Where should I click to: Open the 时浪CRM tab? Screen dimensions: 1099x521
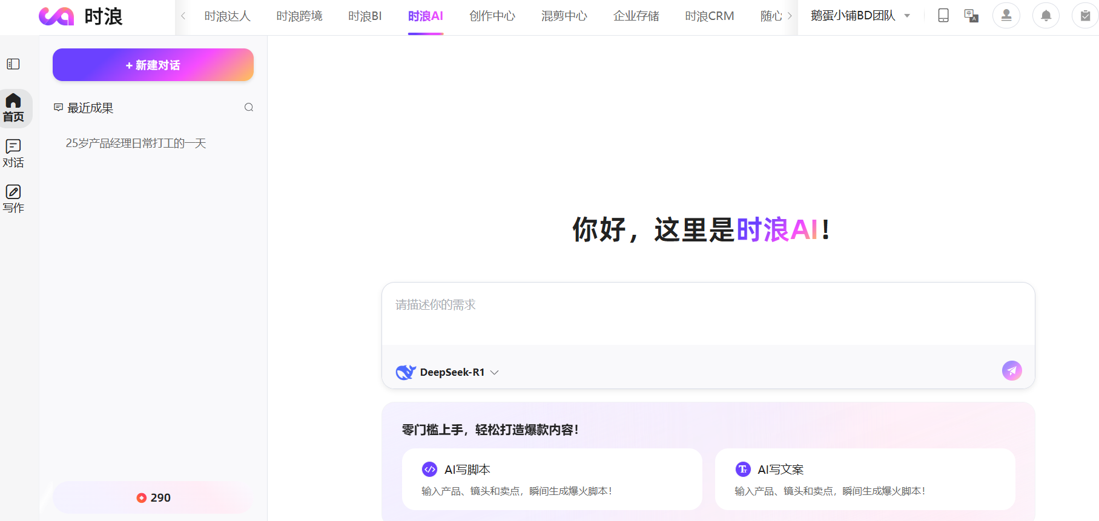coord(710,16)
